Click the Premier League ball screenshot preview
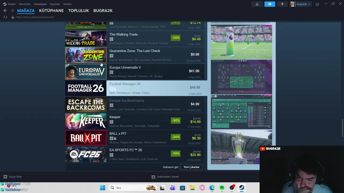 [x=241, y=42]
